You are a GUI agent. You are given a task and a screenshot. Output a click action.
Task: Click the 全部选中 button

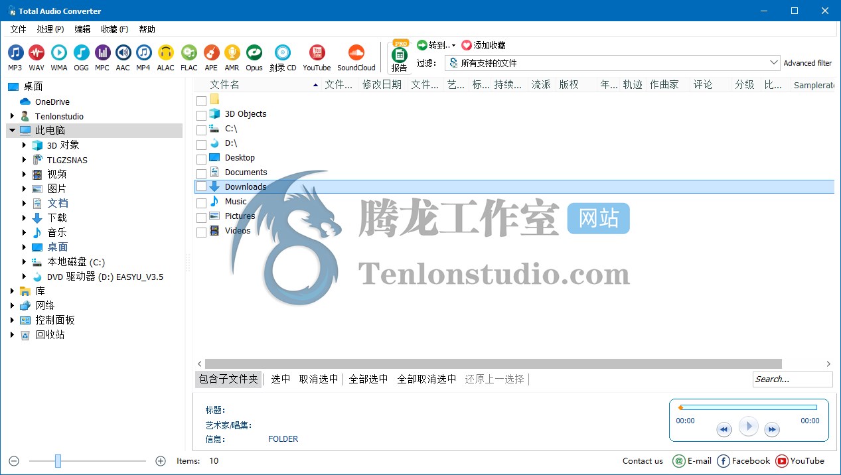coord(368,379)
